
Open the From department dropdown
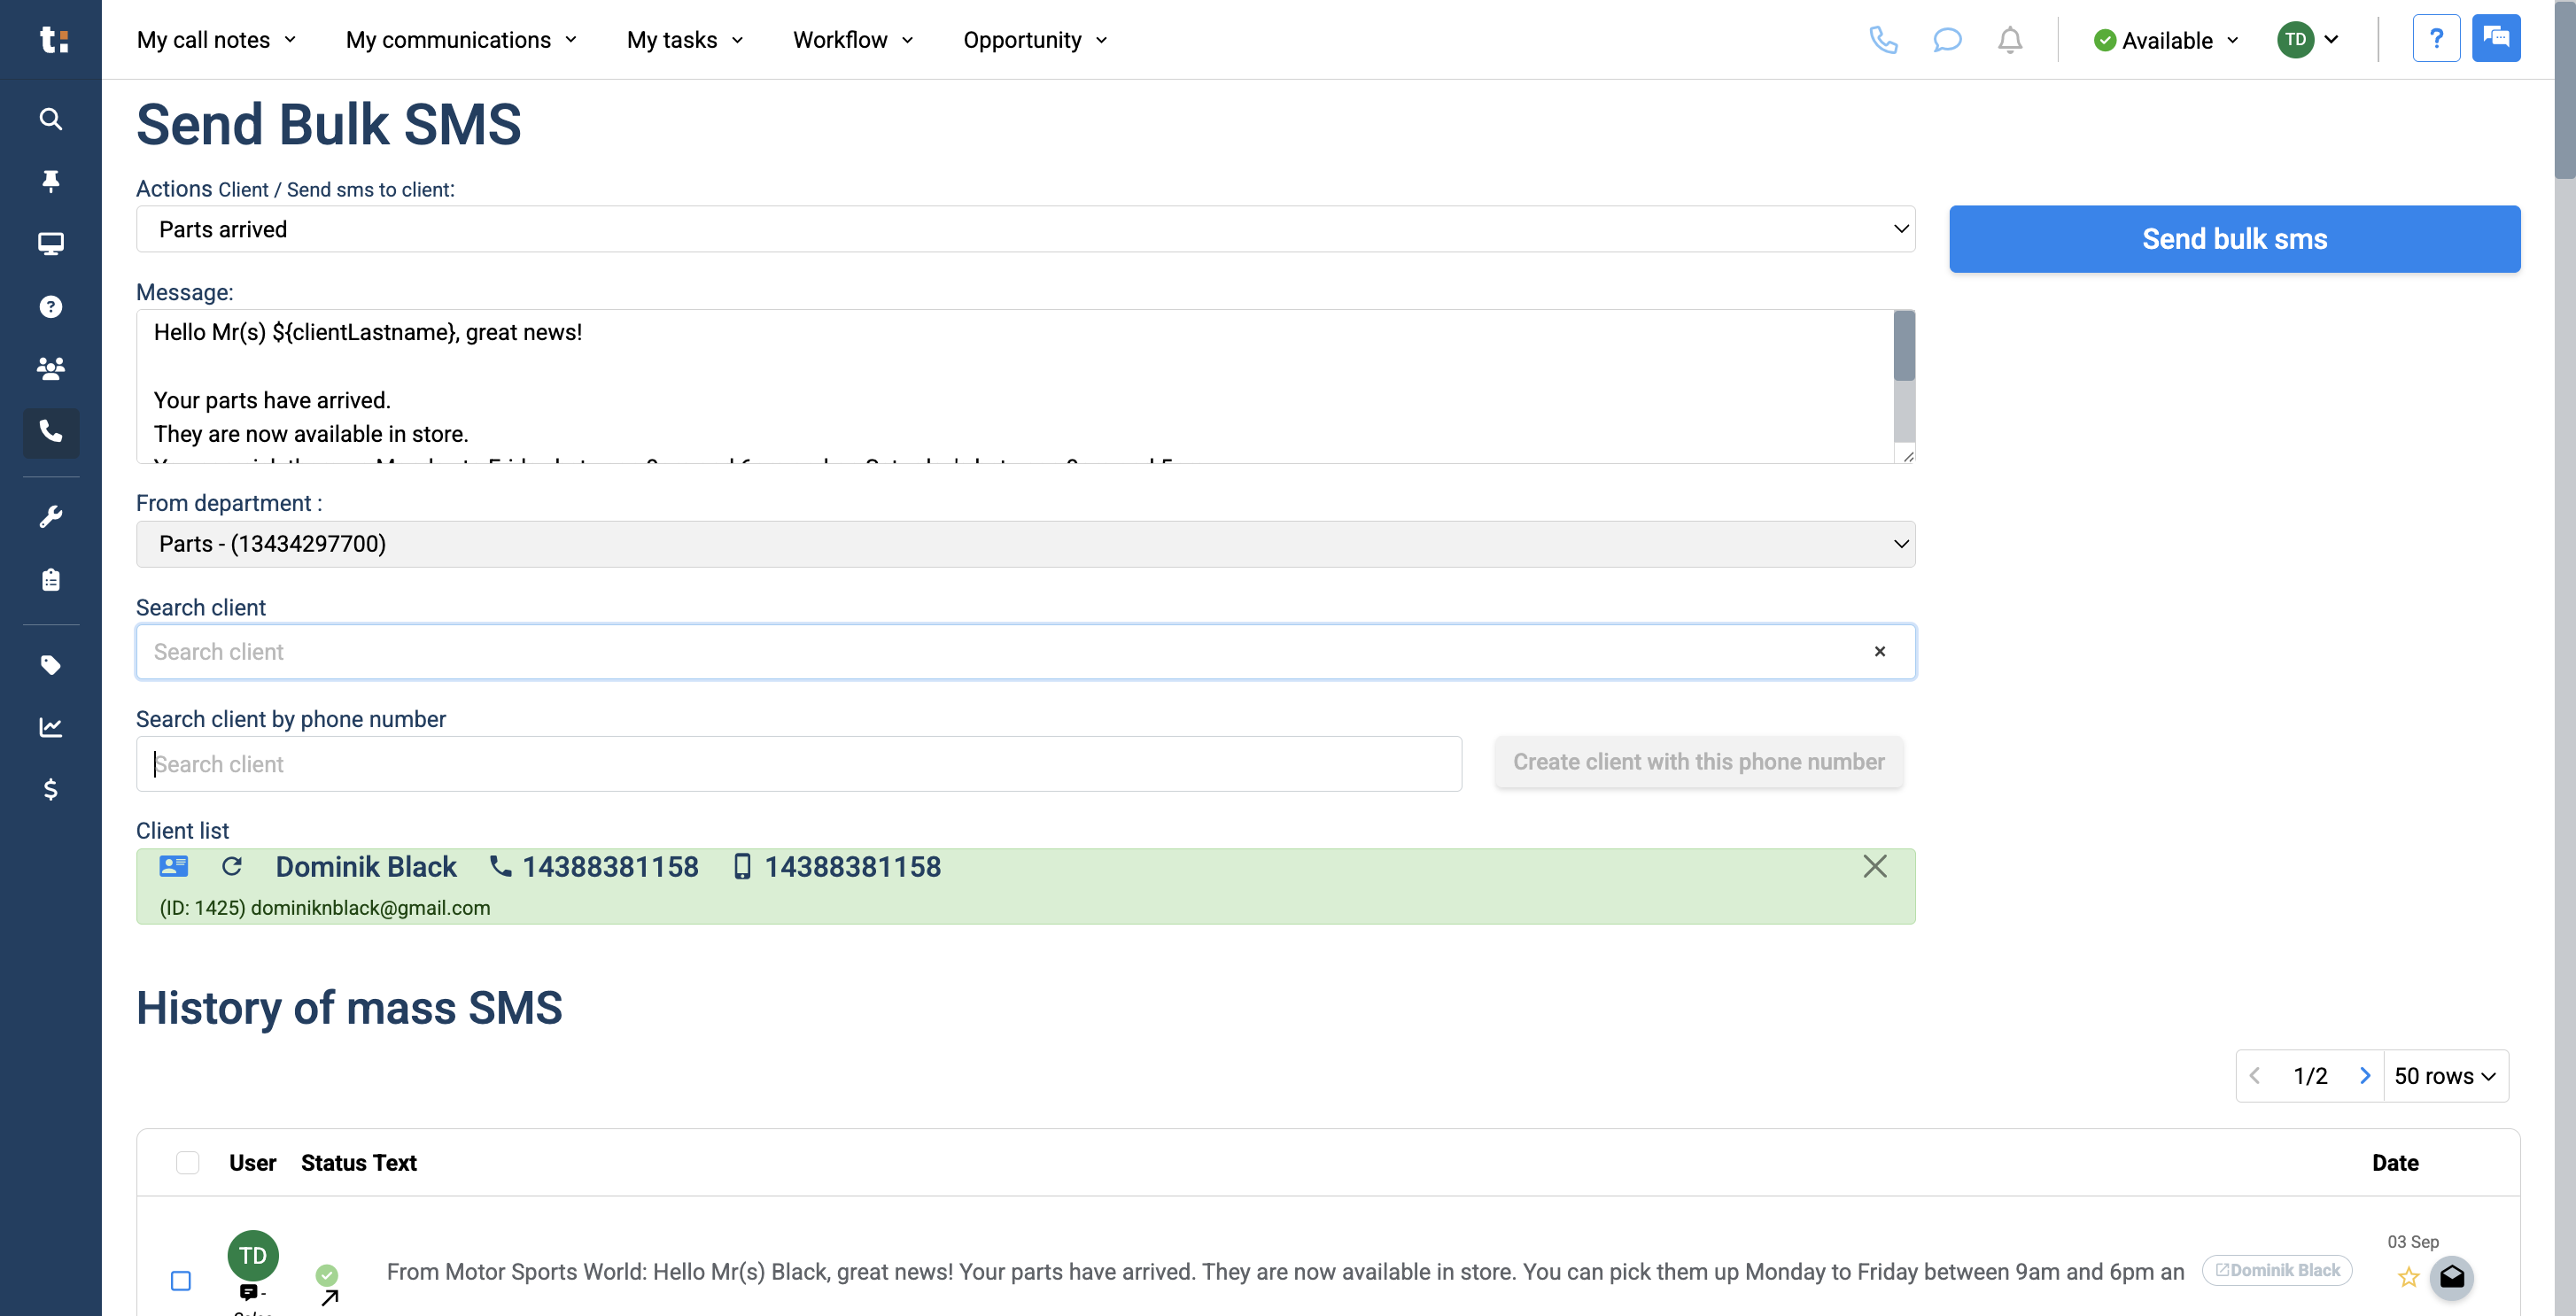point(1025,544)
